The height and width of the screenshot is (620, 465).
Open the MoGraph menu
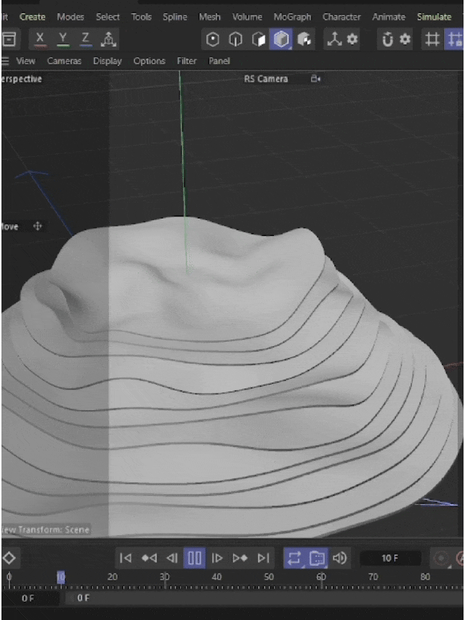click(293, 17)
